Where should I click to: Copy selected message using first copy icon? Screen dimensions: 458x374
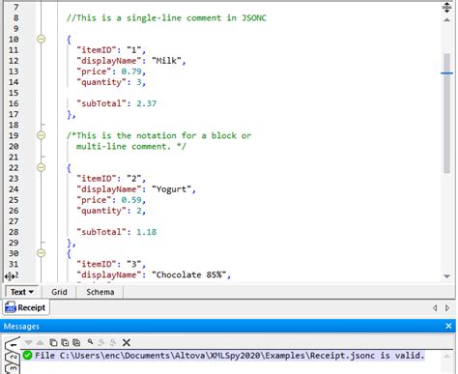coord(53,342)
